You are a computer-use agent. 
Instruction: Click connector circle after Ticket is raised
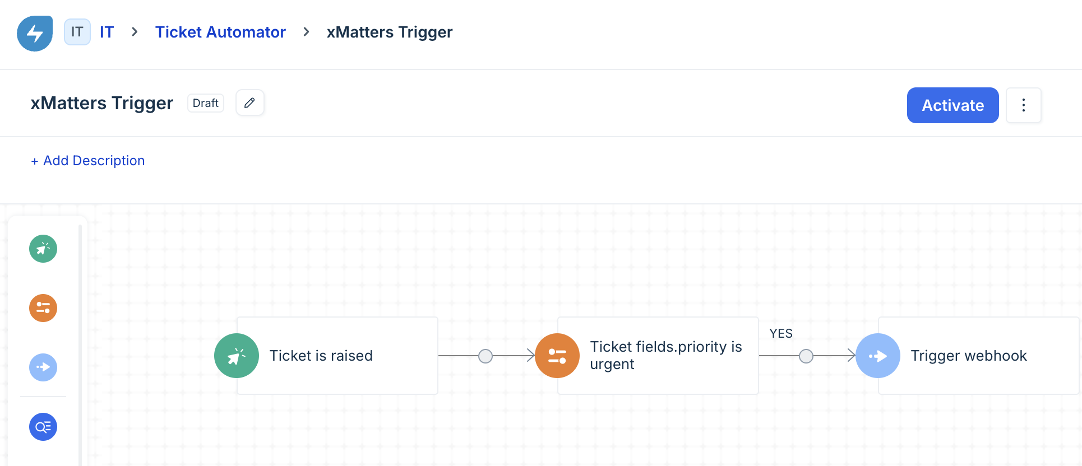click(485, 356)
